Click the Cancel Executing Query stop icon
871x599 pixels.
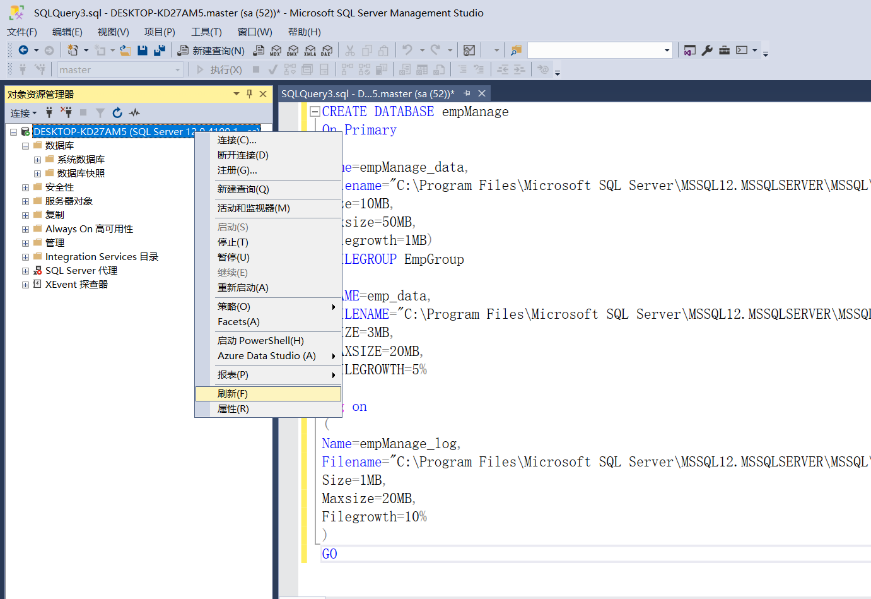[x=256, y=69]
